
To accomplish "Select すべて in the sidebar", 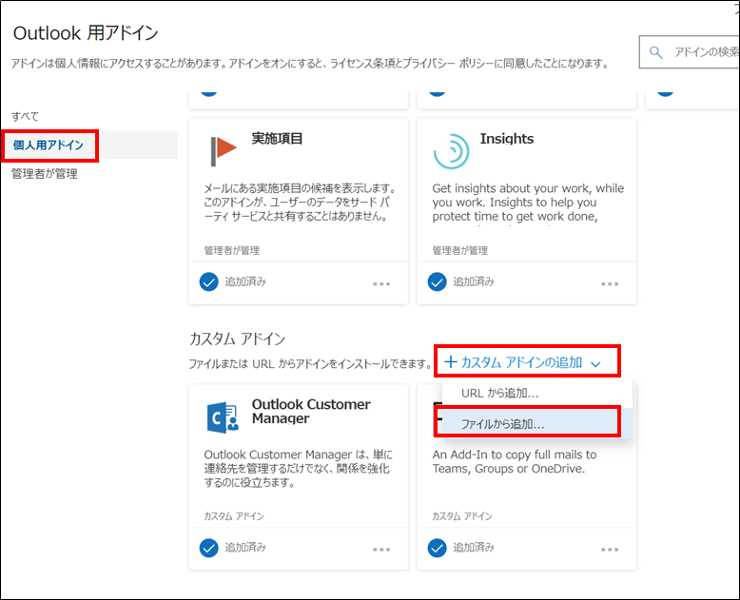I will pyautogui.click(x=26, y=117).
